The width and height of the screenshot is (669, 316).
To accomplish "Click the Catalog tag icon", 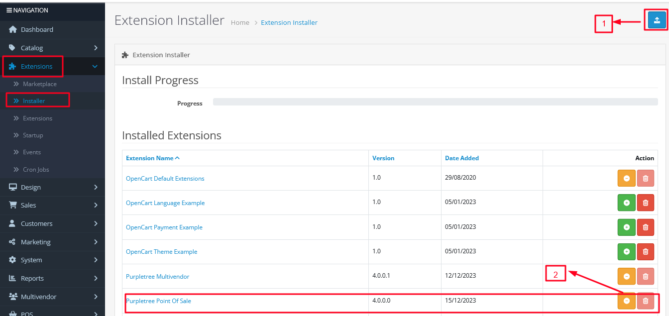I will [12, 48].
